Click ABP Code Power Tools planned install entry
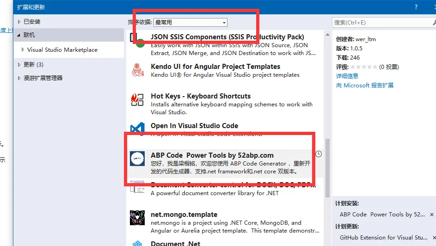 coord(382,215)
